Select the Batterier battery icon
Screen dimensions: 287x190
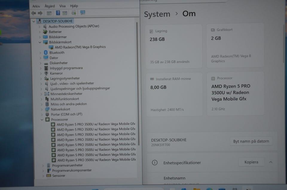click(45, 32)
